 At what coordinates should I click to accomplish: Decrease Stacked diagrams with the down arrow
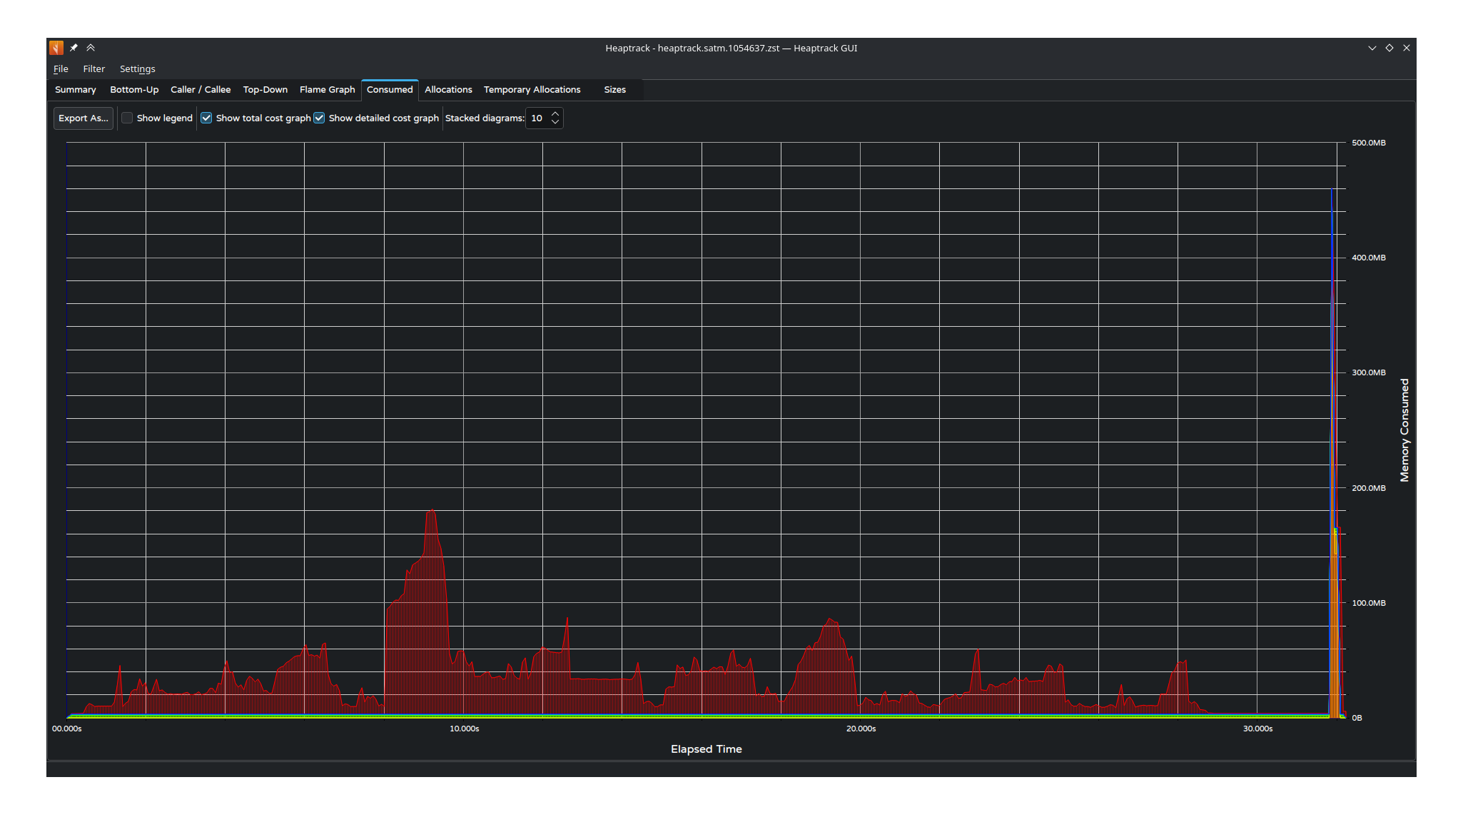[555, 123]
